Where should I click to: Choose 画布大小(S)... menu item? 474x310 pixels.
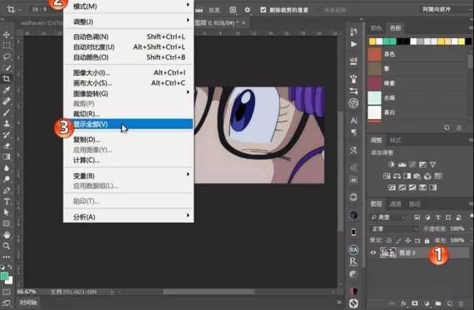129,83
